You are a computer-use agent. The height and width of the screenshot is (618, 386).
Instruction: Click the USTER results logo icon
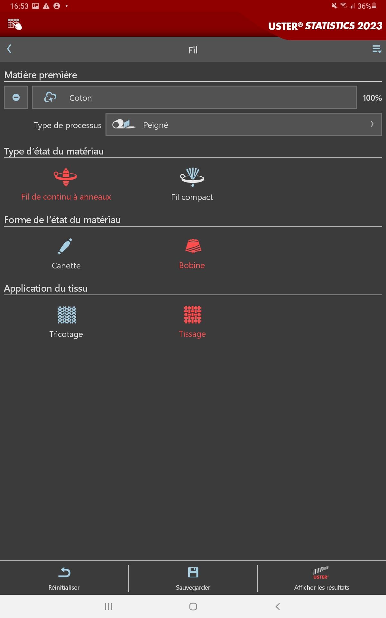[x=321, y=573]
